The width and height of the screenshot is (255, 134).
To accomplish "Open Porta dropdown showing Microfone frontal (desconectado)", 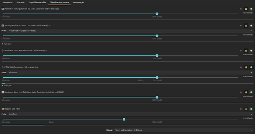I will (130, 31).
